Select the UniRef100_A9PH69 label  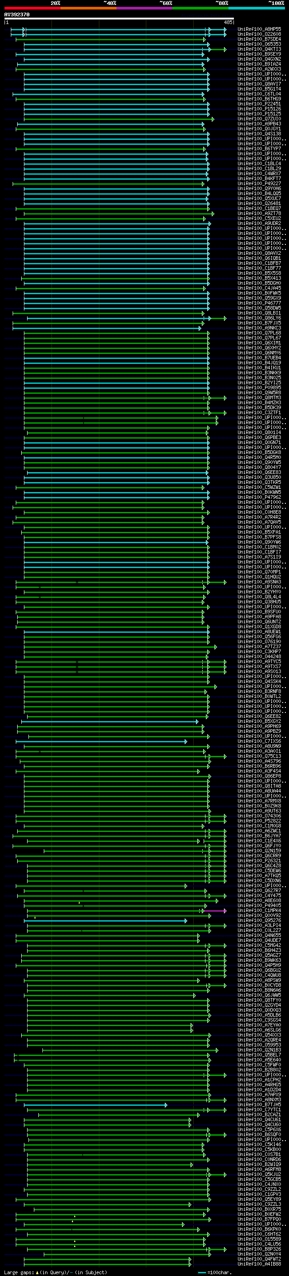(259, 726)
